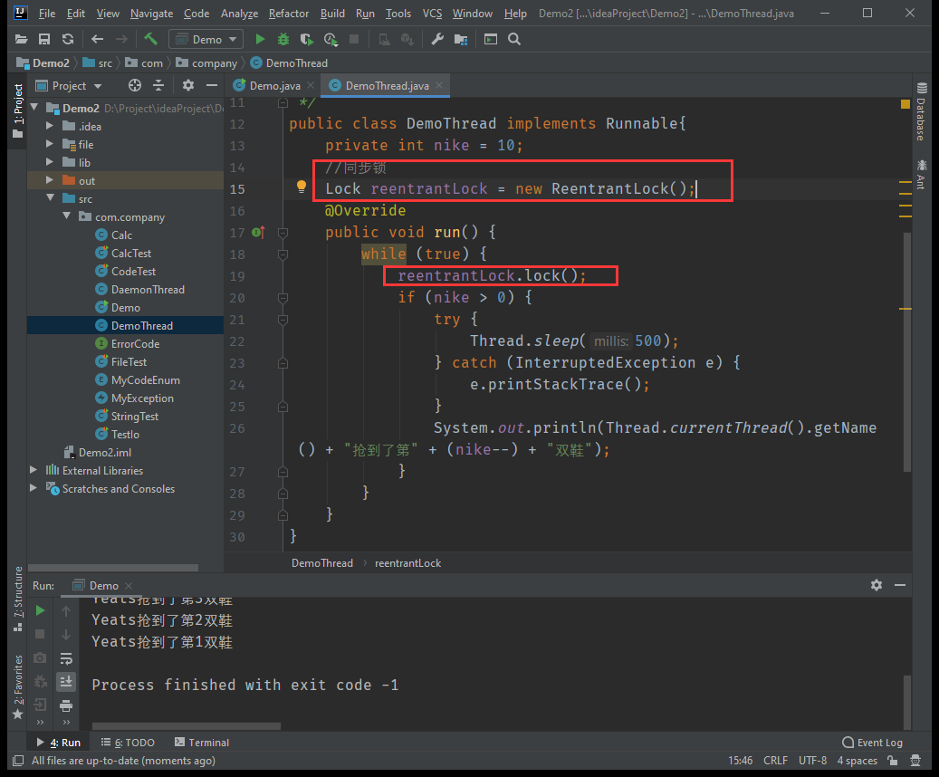Select MyCodeEnum in project tree
Image resolution: width=939 pixels, height=777 pixels.
point(145,379)
